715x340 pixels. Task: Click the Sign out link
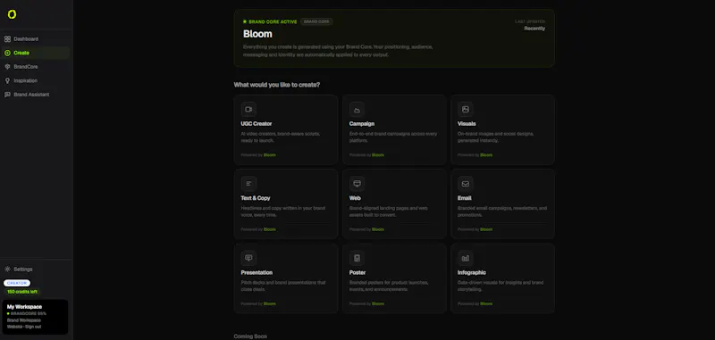click(33, 327)
